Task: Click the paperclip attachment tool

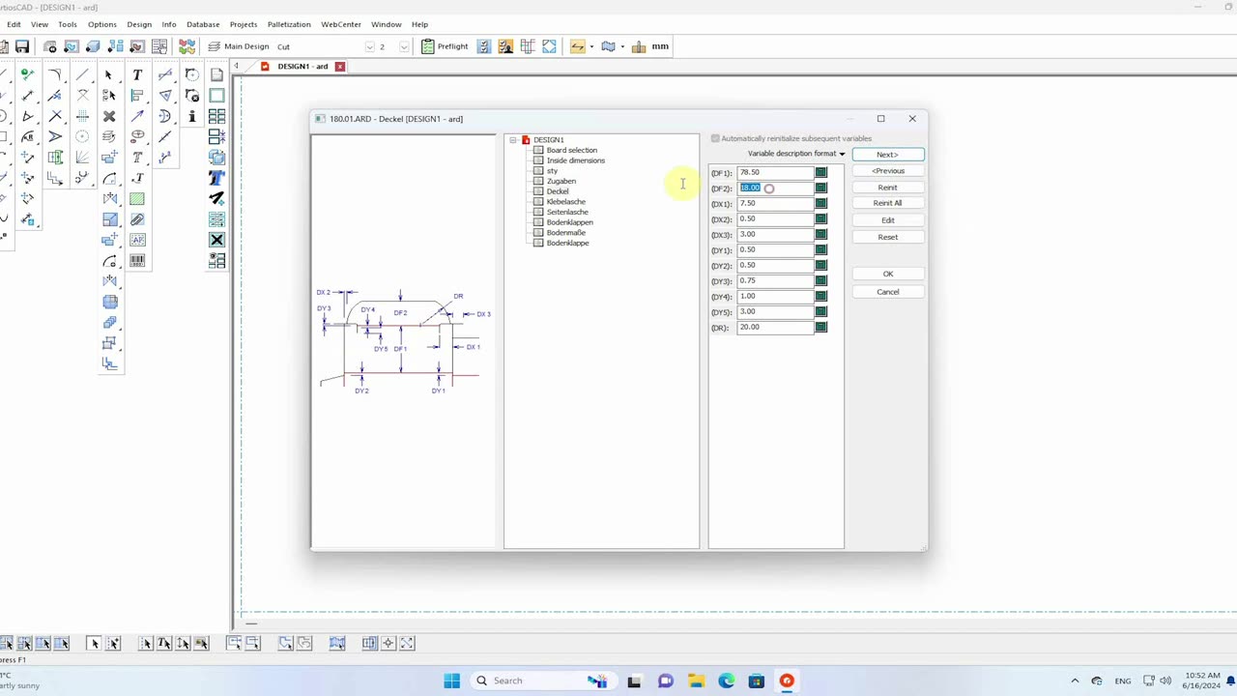Action: pyautogui.click(x=137, y=219)
